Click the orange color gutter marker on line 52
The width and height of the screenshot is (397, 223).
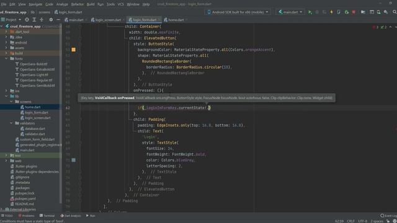[x=73, y=50]
